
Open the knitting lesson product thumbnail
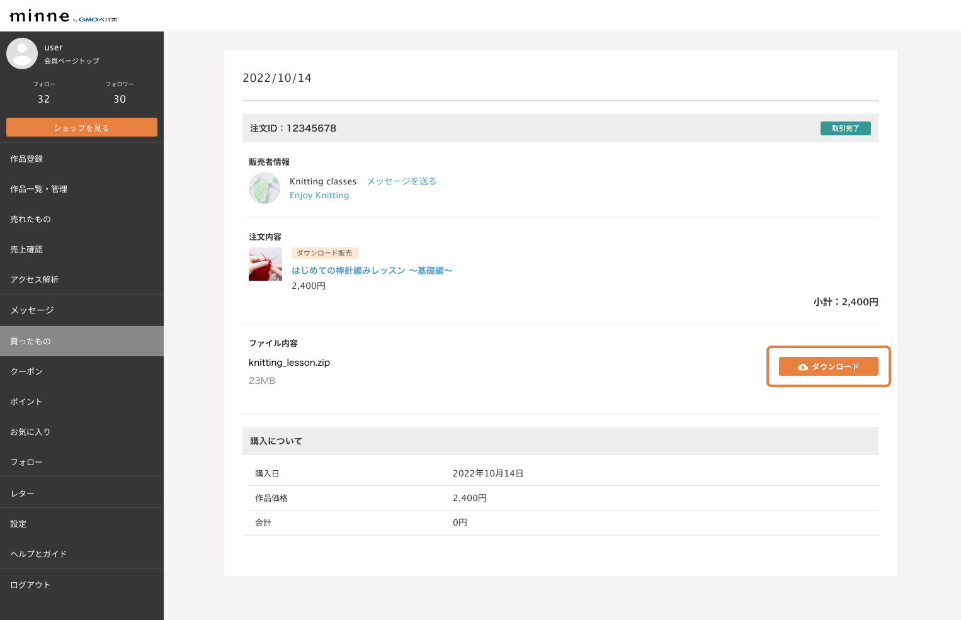(265, 264)
